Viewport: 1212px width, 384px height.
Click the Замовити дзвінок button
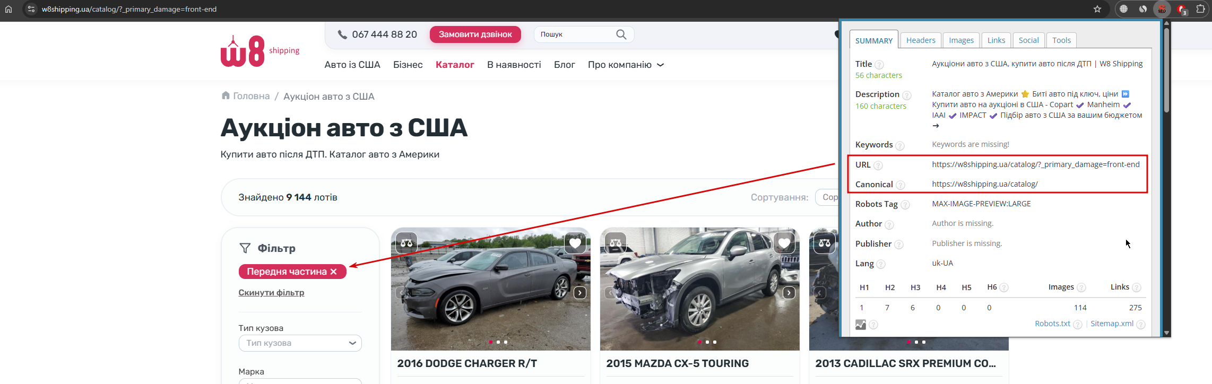point(475,34)
